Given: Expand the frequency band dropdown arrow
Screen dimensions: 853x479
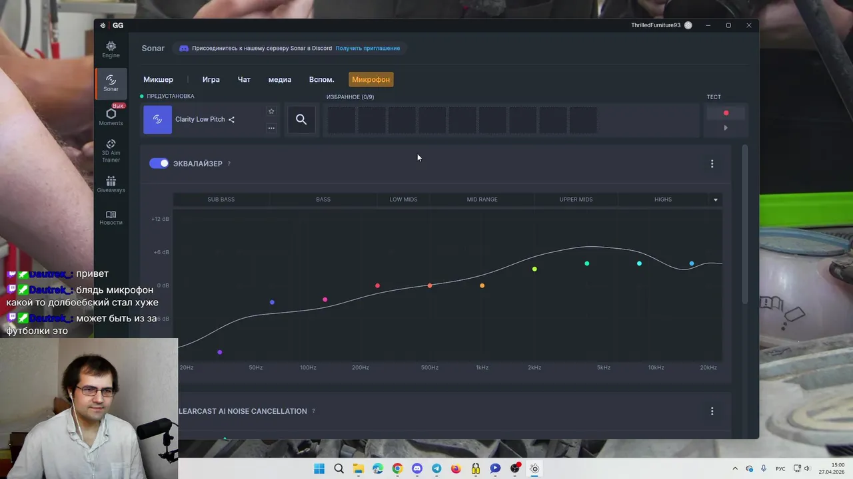Looking at the screenshot, I should (716, 200).
